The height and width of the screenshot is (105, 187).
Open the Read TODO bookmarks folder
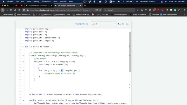coord(47,15)
